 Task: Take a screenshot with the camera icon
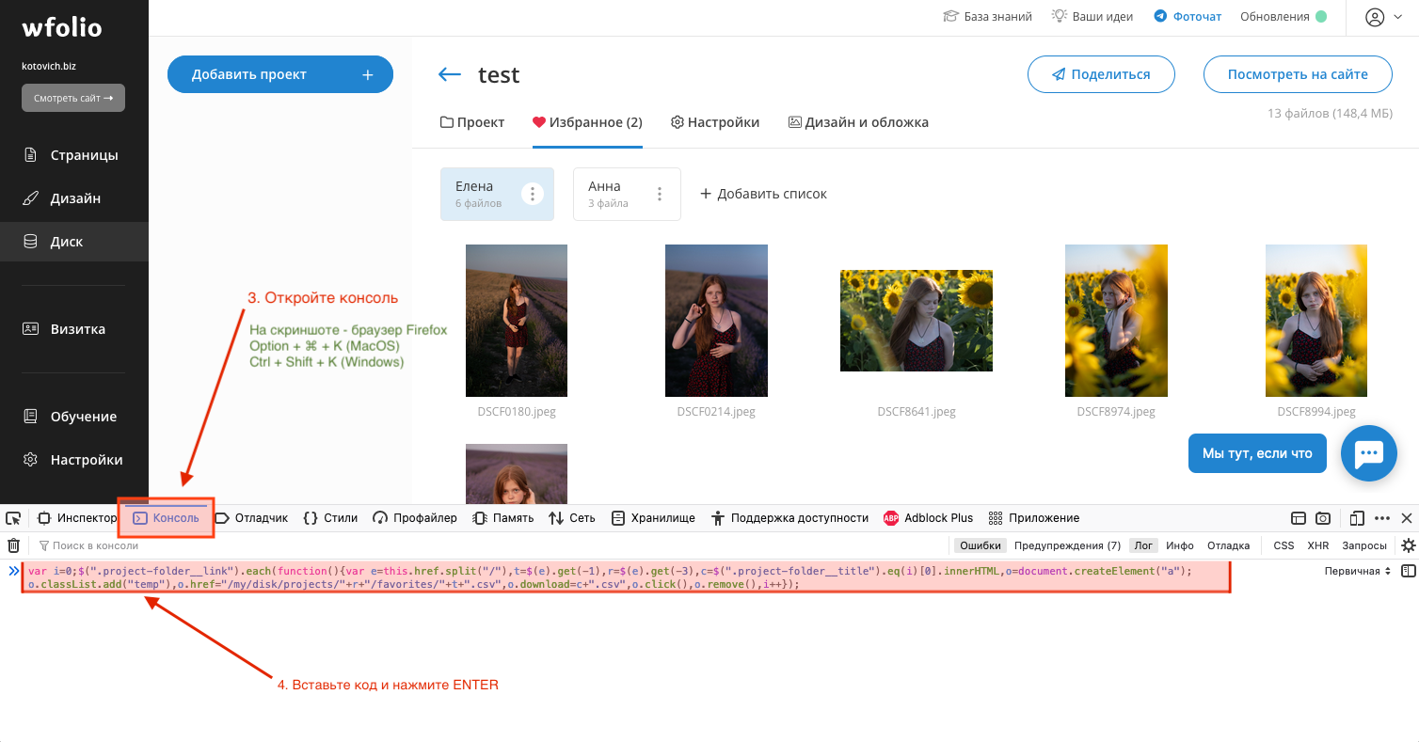1324,517
